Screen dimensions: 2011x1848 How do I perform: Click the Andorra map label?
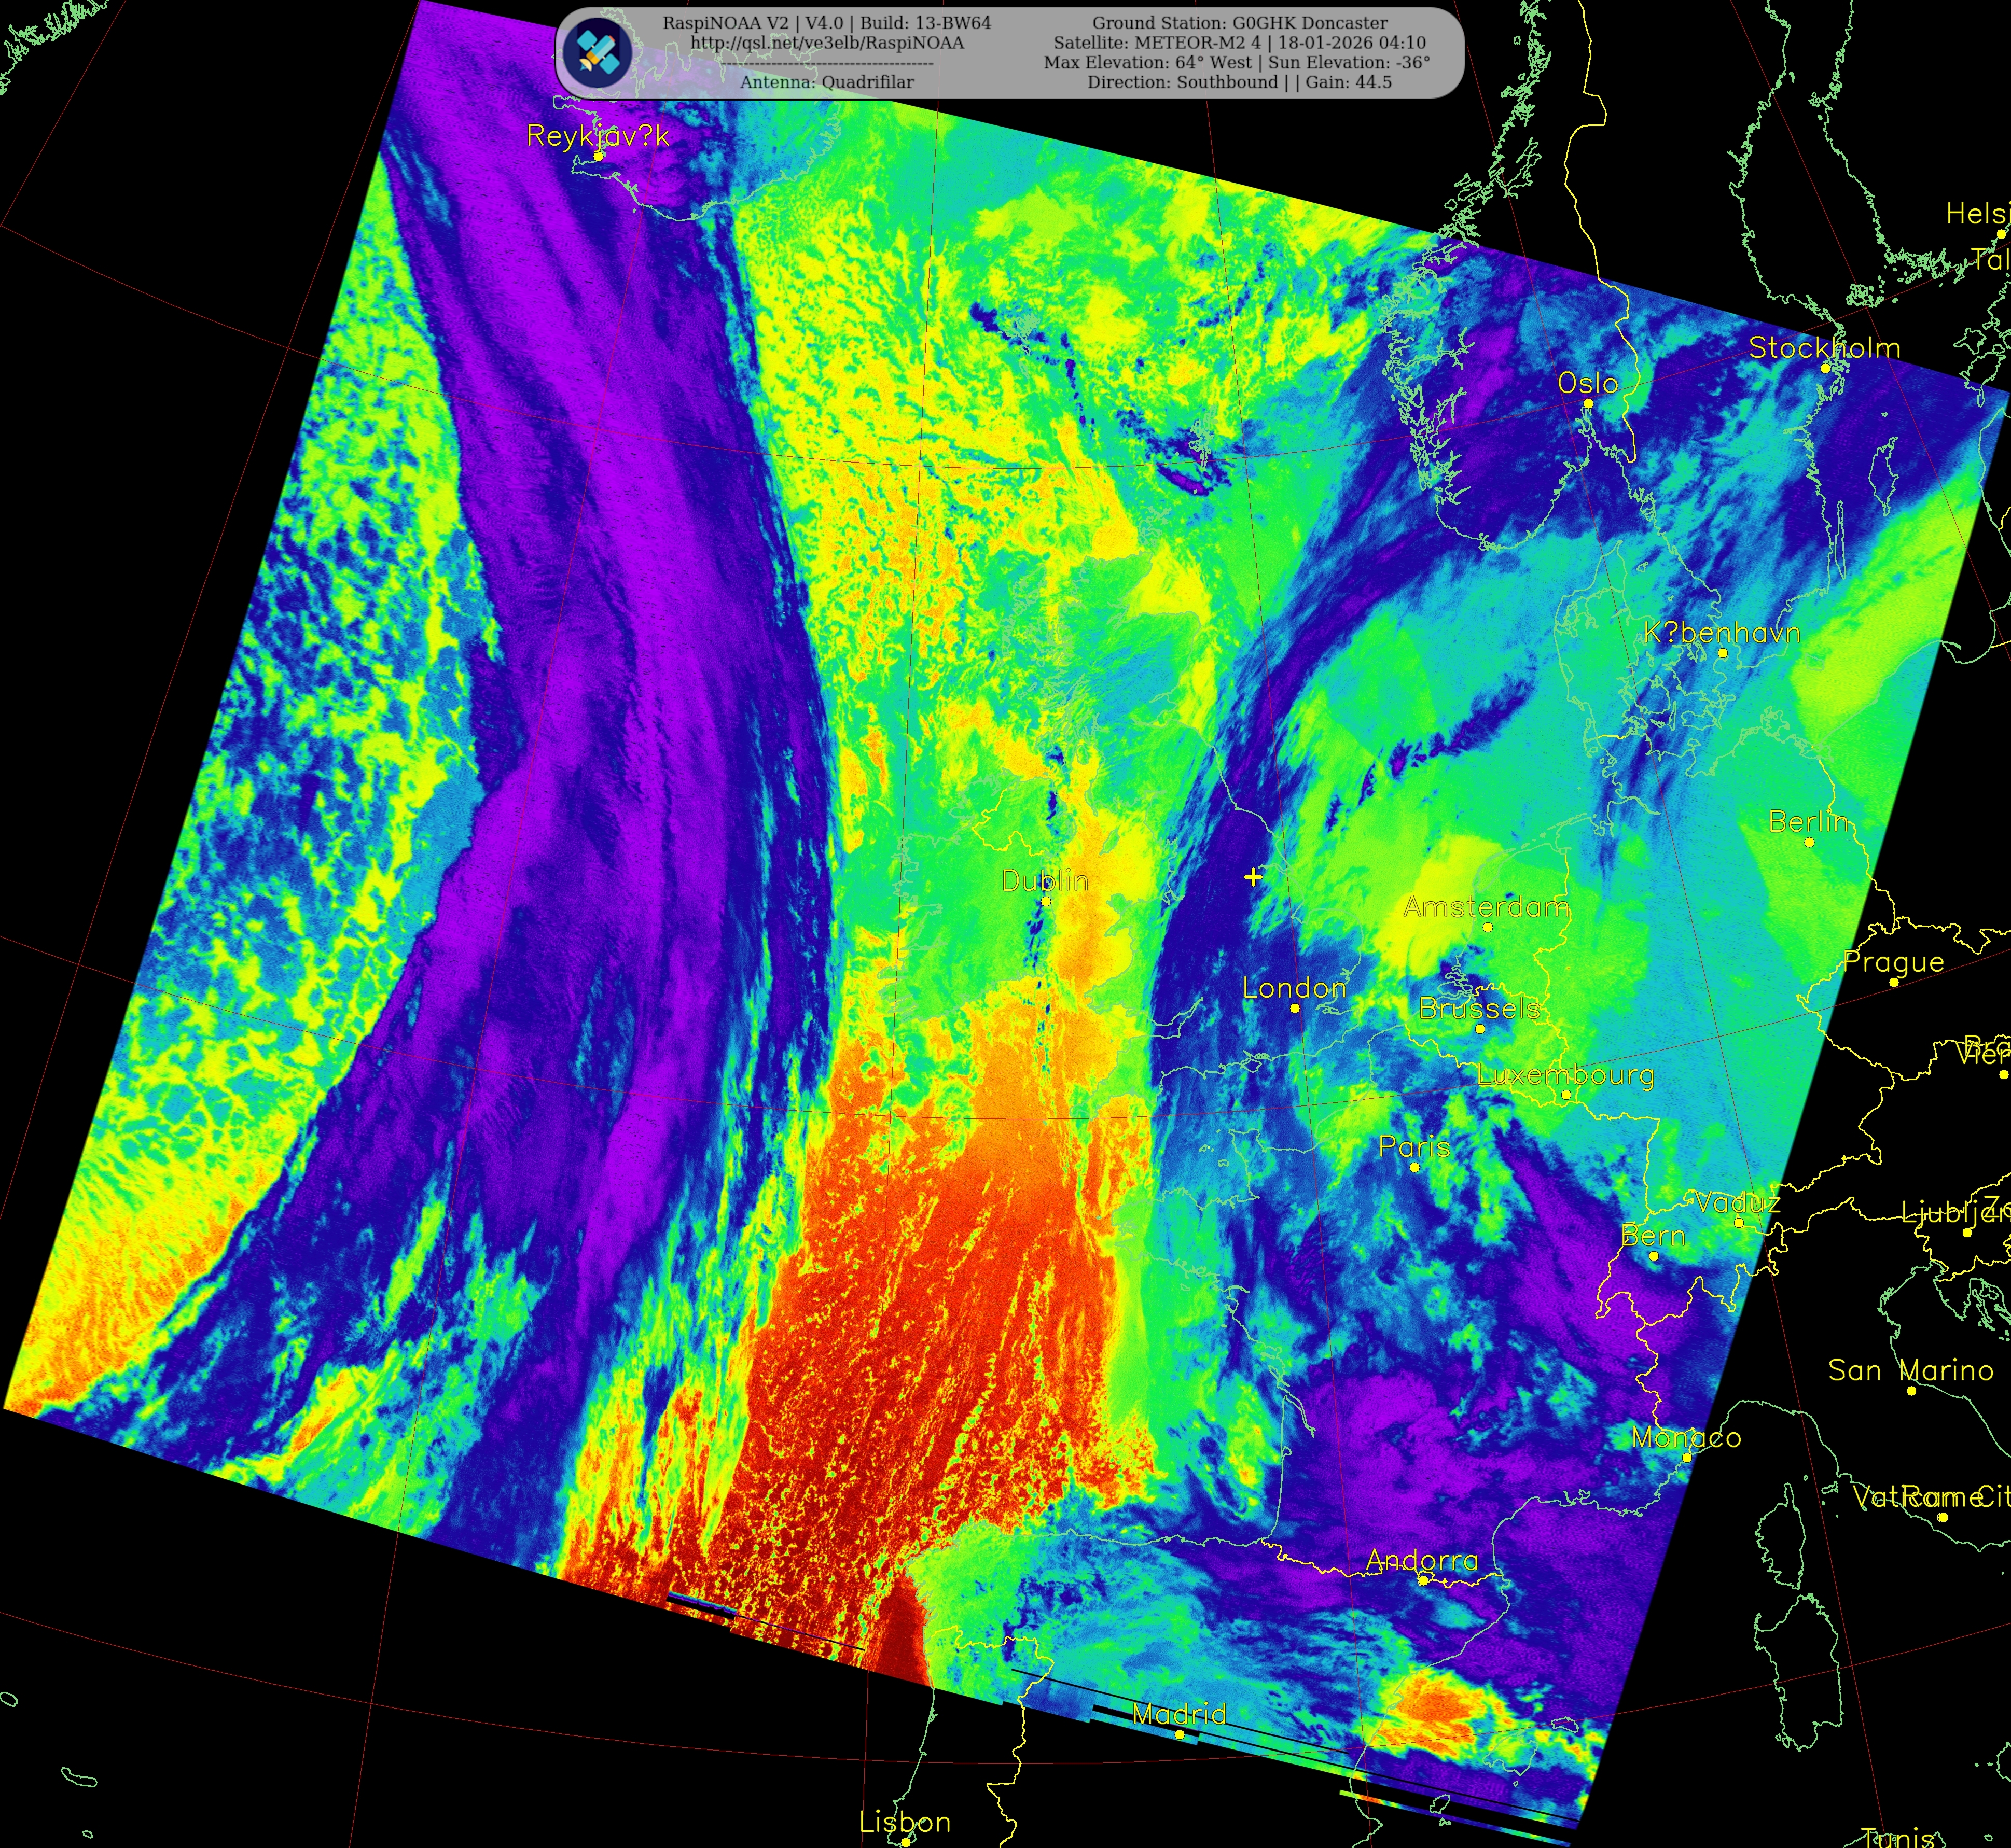[1421, 1560]
